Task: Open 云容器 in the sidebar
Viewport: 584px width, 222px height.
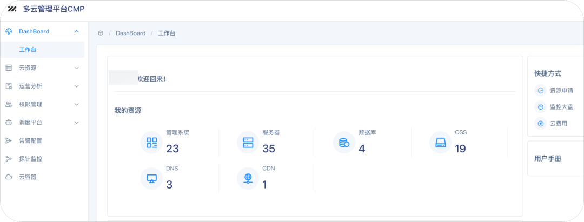Action: click(28, 177)
